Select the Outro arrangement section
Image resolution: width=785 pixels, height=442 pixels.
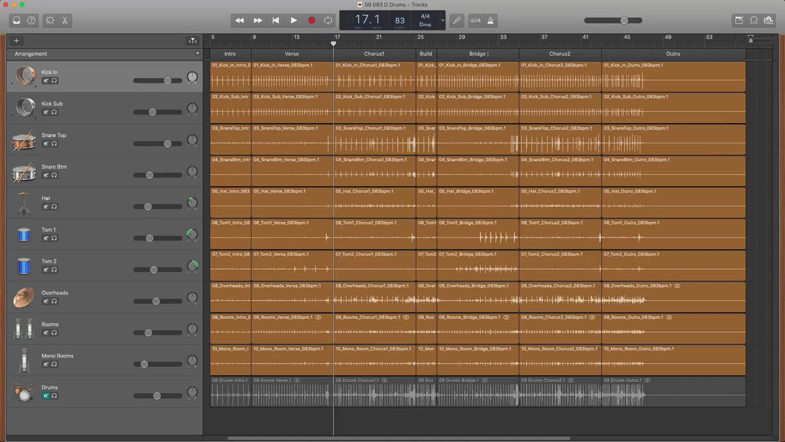[672, 54]
